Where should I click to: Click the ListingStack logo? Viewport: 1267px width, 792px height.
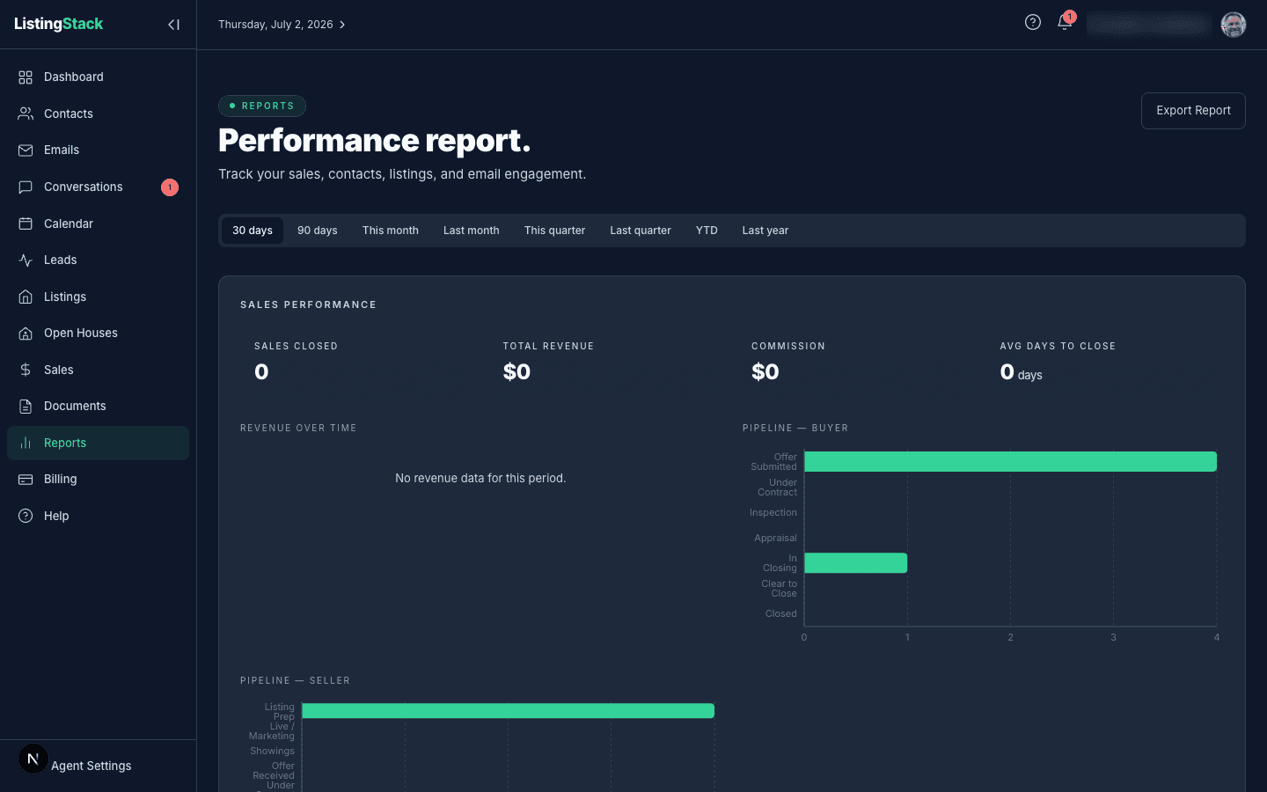click(59, 24)
